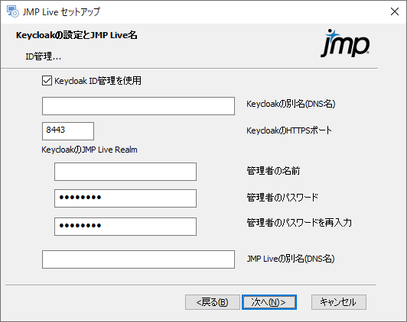407x322 pixels.
Task: Click the Keycloakの設定とJMP Live名 heading
Action: point(77,35)
